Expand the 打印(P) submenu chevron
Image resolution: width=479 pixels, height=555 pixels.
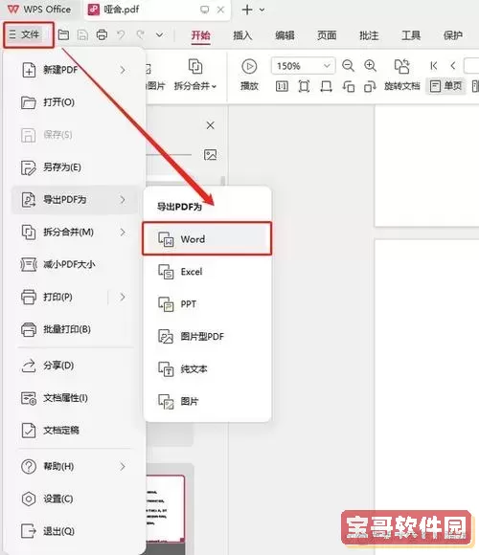click(x=123, y=297)
